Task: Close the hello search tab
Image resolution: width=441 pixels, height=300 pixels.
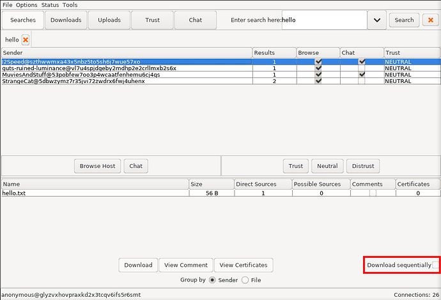Action: (x=26, y=40)
